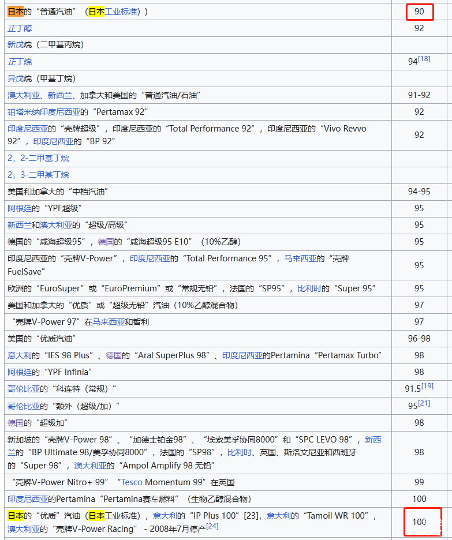The width and height of the screenshot is (452, 540).
Task: Open the 2,3-二甲基丁烷 link
Action: pyautogui.click(x=38, y=175)
